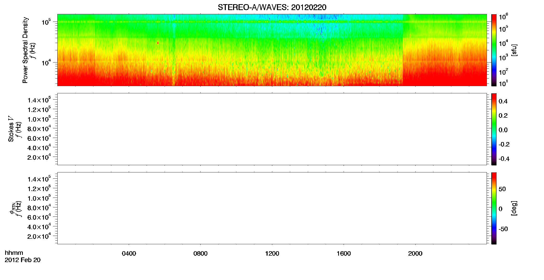Click the 1600 time tick label
Viewport: 544px width, 280px height.
click(x=344, y=254)
